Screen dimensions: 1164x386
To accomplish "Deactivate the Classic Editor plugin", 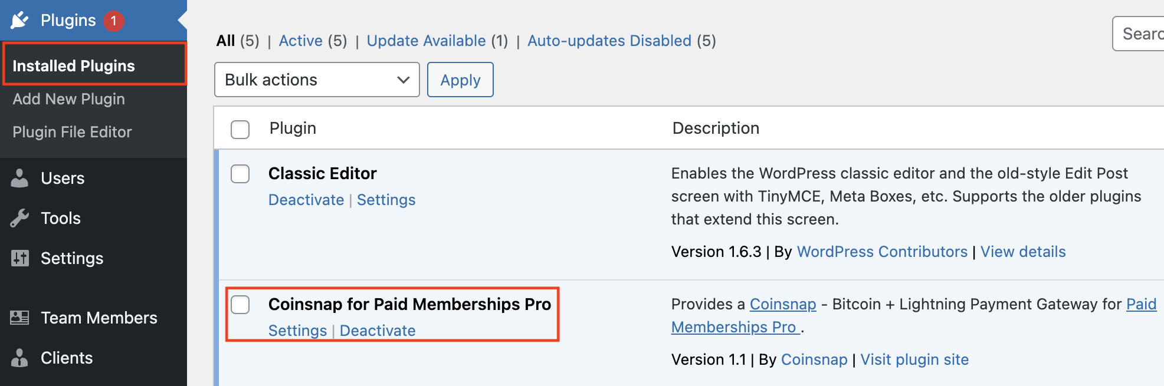I will pos(306,200).
